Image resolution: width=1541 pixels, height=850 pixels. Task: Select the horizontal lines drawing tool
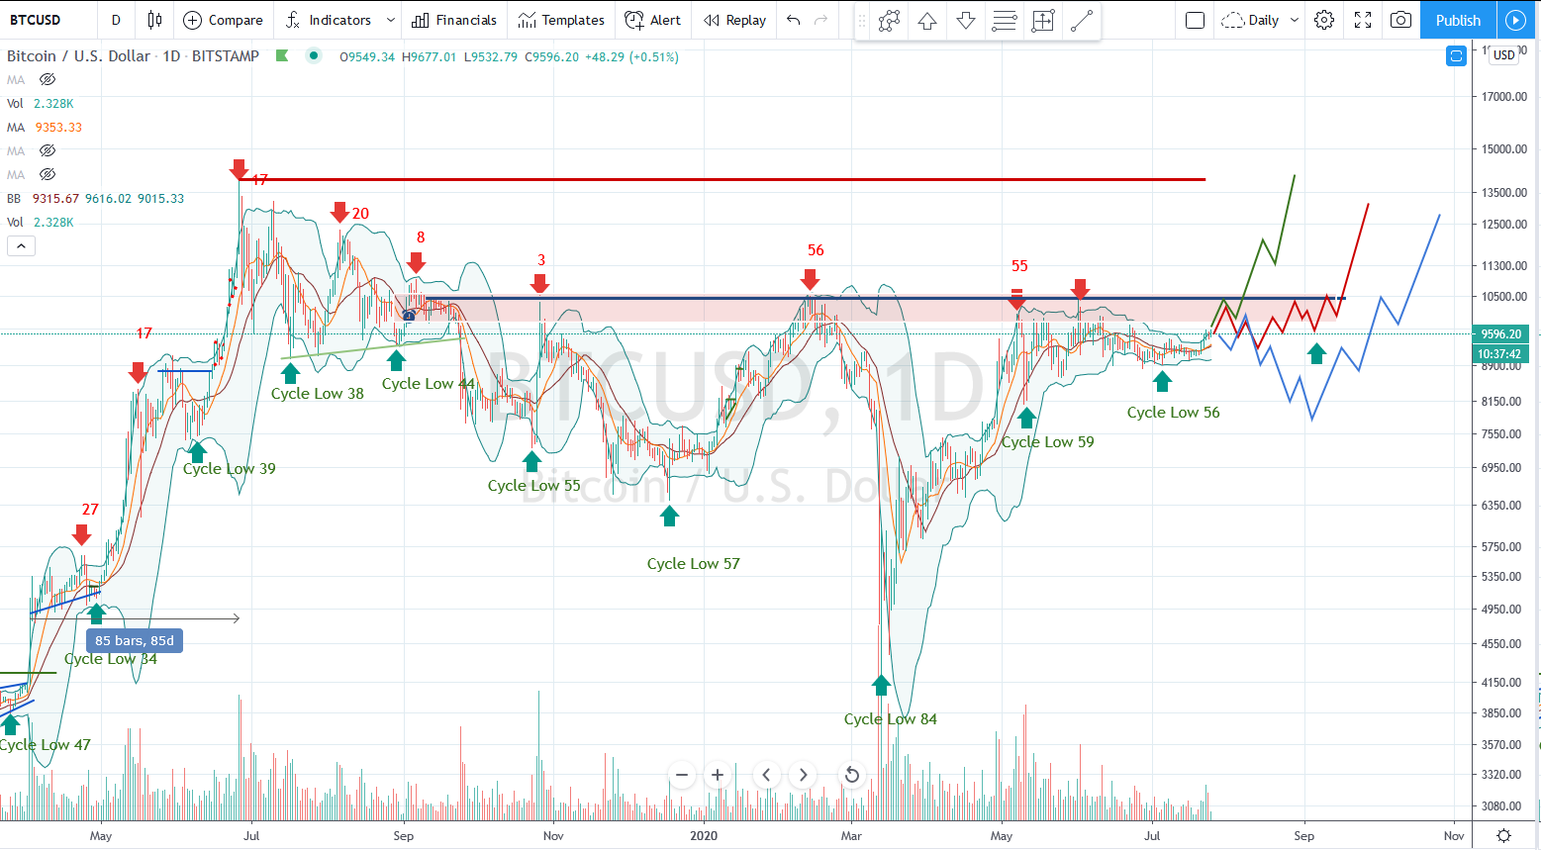(1005, 21)
